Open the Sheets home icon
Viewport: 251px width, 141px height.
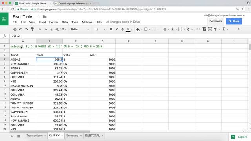point(4,19)
